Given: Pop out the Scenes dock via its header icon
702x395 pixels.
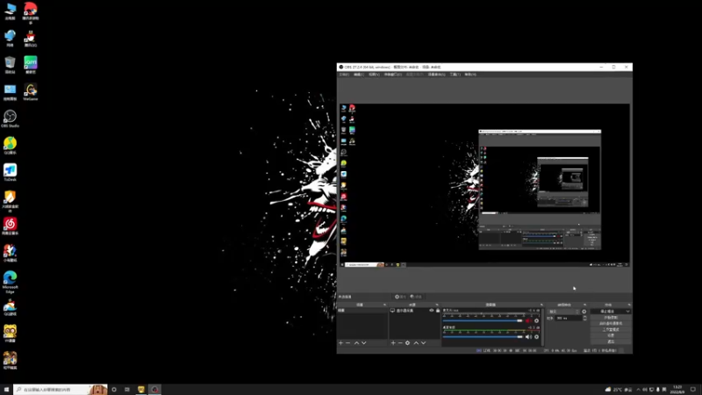Looking at the screenshot, I should point(384,305).
